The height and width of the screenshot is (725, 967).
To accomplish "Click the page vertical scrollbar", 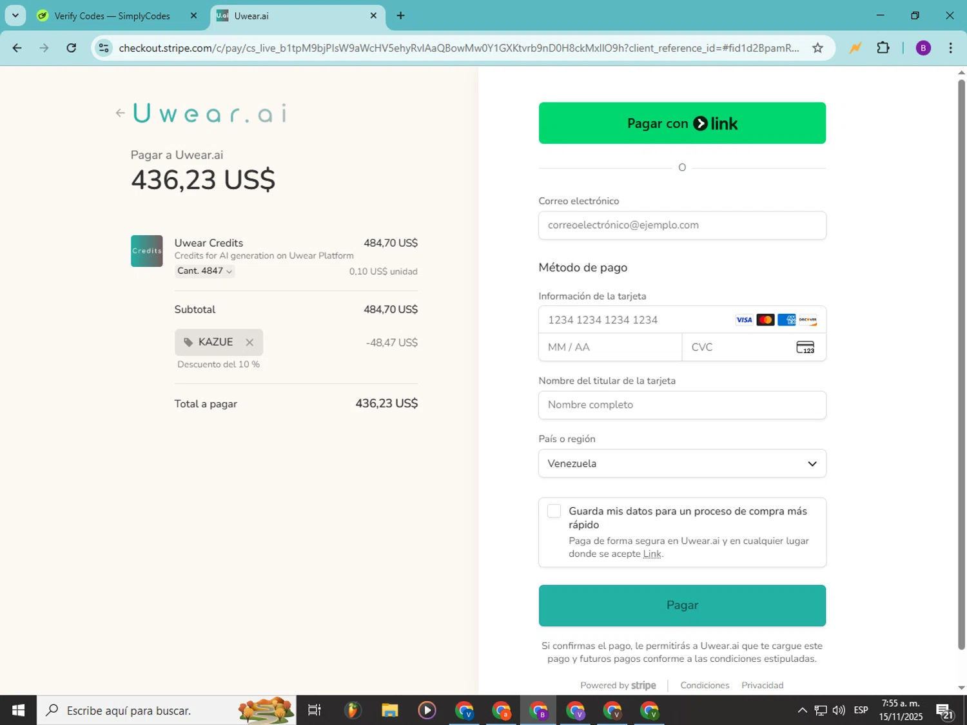I will coord(961,364).
